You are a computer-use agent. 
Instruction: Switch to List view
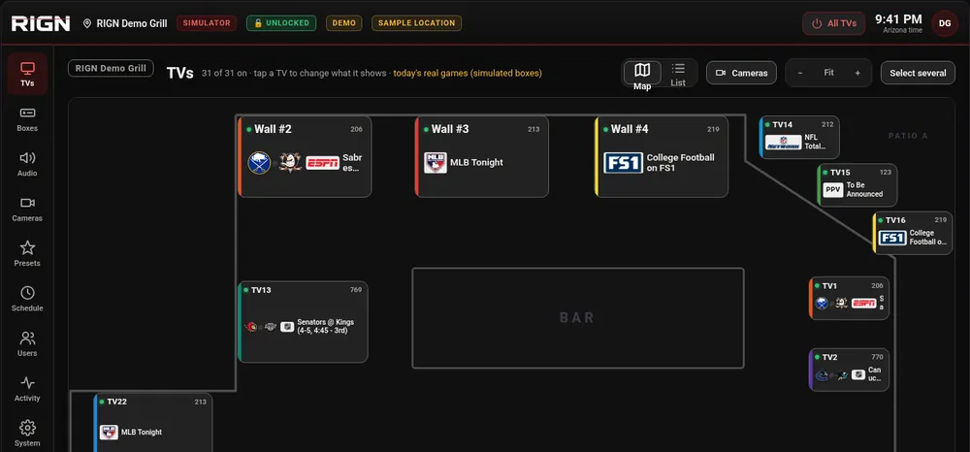[678, 74]
